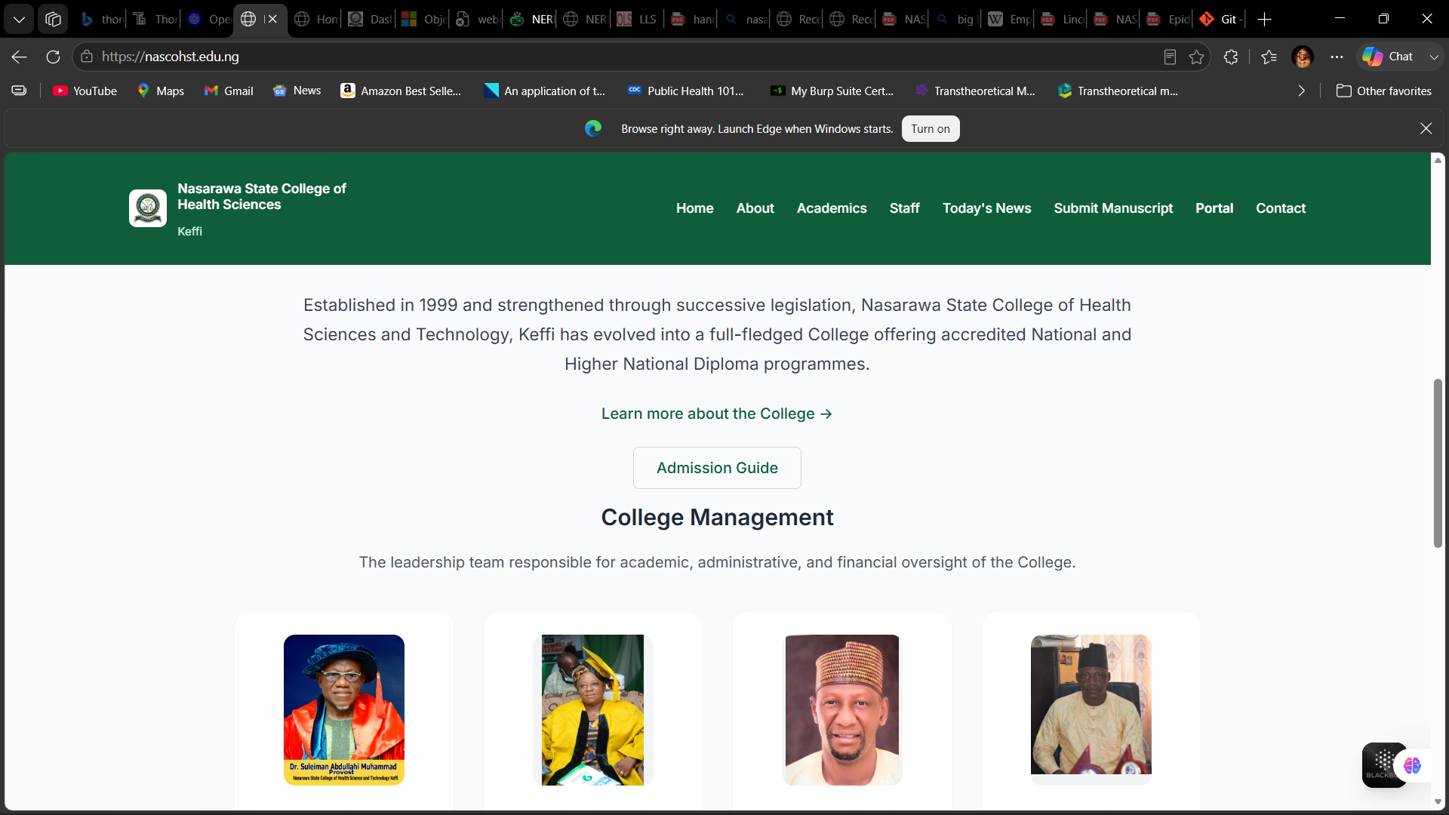Show more bookmarks with the overflow chevron
This screenshot has width=1449, height=815.
(1301, 91)
